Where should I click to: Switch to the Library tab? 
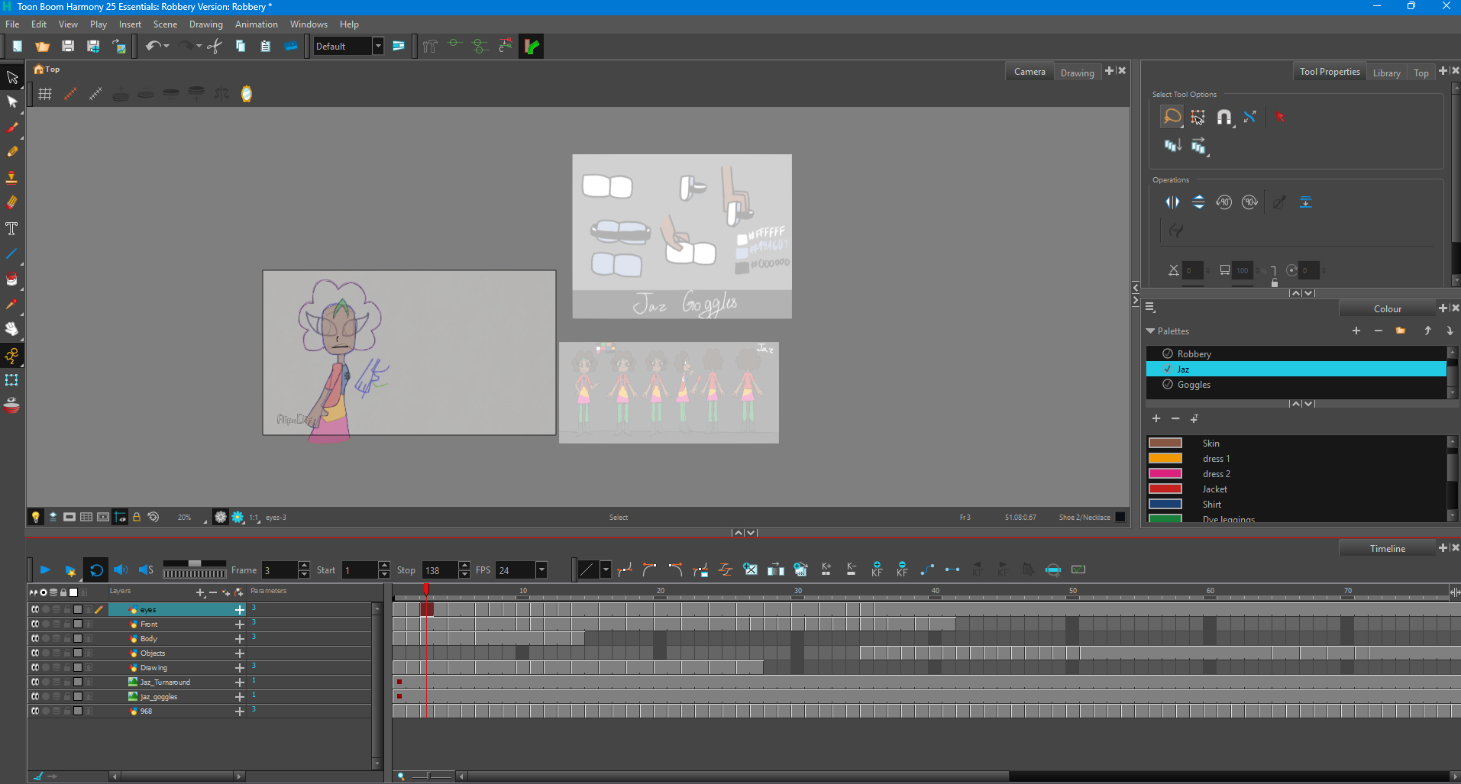click(x=1386, y=73)
